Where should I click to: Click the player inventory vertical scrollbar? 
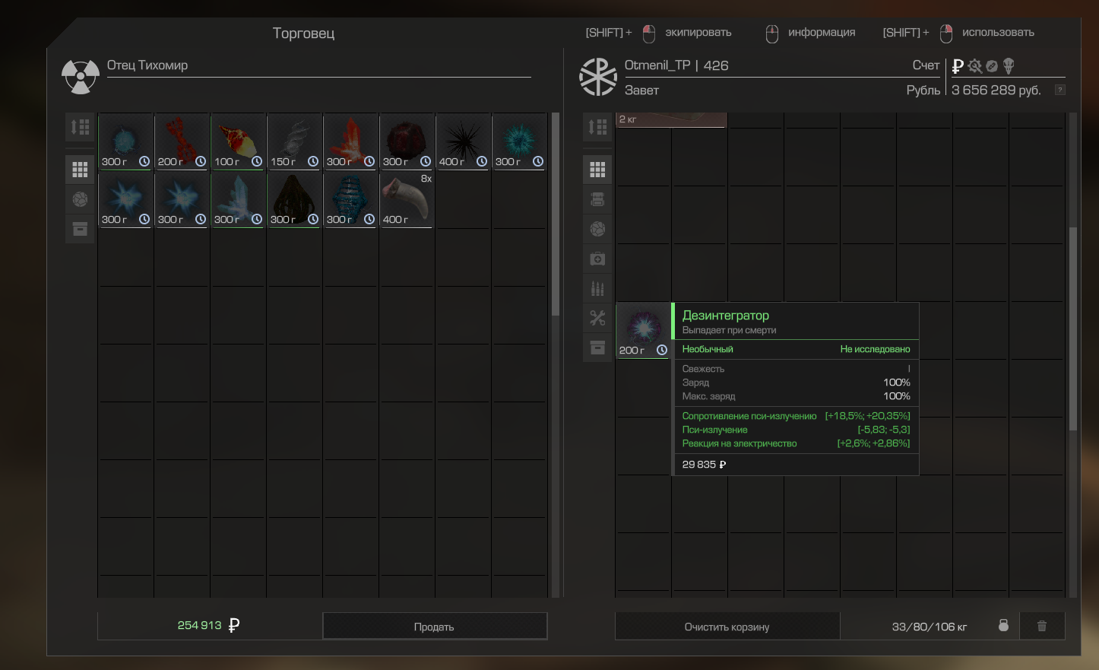(1072, 327)
